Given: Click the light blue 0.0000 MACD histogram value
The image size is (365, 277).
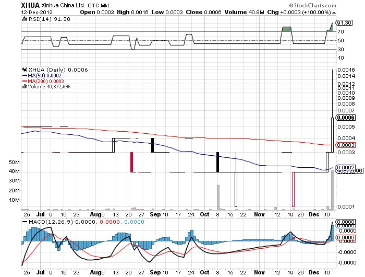Looking at the screenshot, I should [x=134, y=222].
